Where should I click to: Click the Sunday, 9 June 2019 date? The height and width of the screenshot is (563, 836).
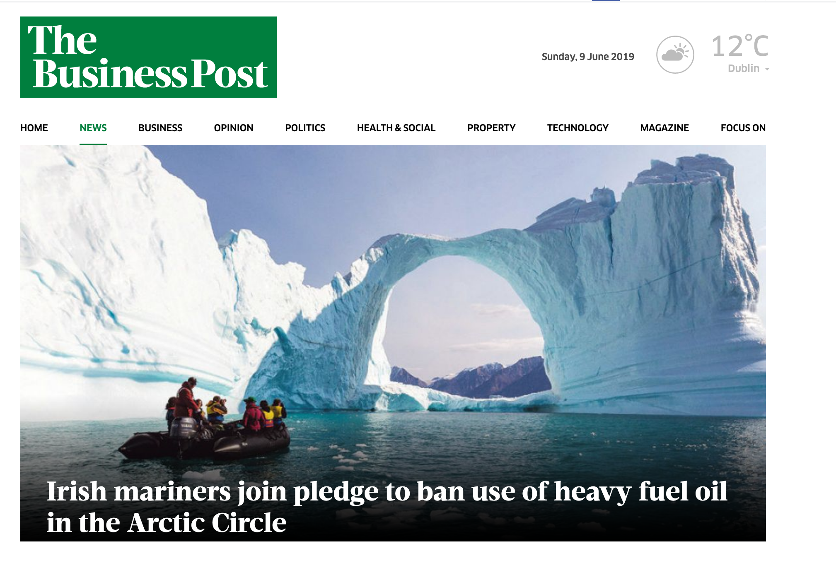coord(588,57)
